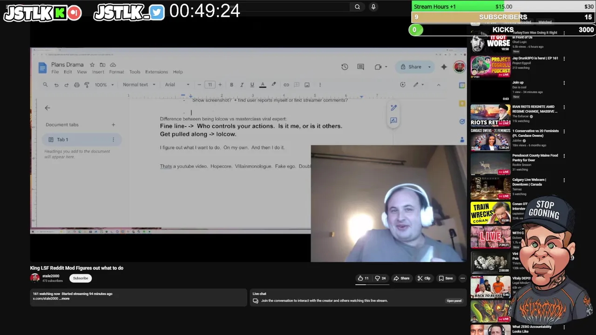Open Jay Drunk3PO EP 161 video thumbnail

490,67
